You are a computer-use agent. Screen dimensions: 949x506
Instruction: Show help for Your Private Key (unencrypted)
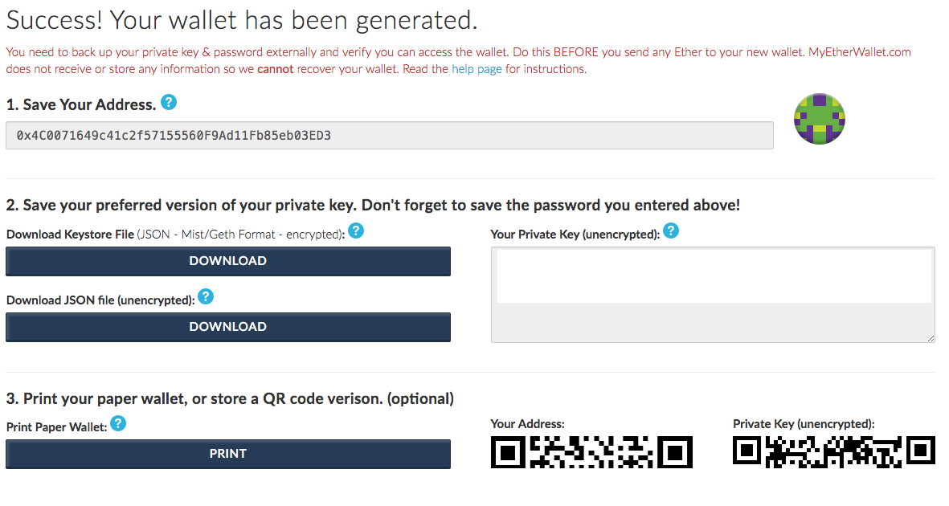click(671, 231)
